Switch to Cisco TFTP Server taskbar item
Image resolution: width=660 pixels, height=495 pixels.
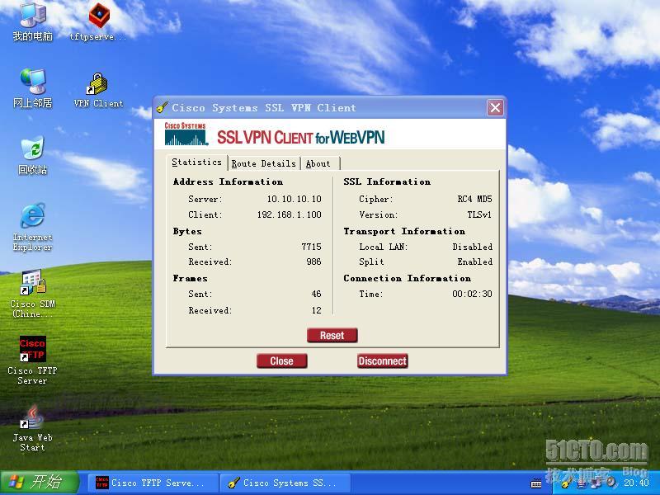153,483
